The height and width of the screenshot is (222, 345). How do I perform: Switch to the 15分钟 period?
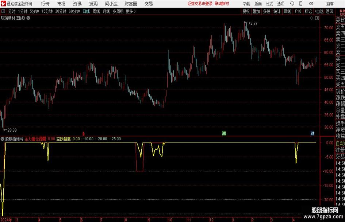click(x=47, y=11)
